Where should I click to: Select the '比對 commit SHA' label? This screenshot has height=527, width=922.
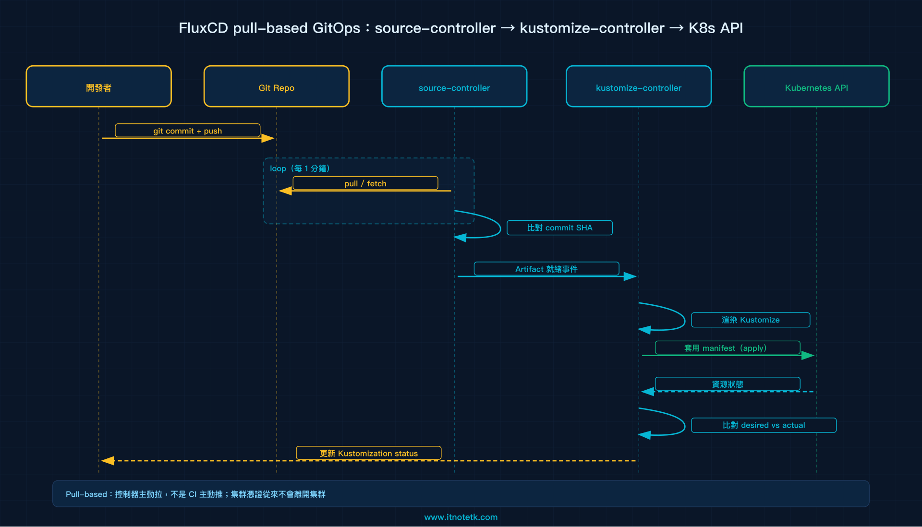coord(560,228)
